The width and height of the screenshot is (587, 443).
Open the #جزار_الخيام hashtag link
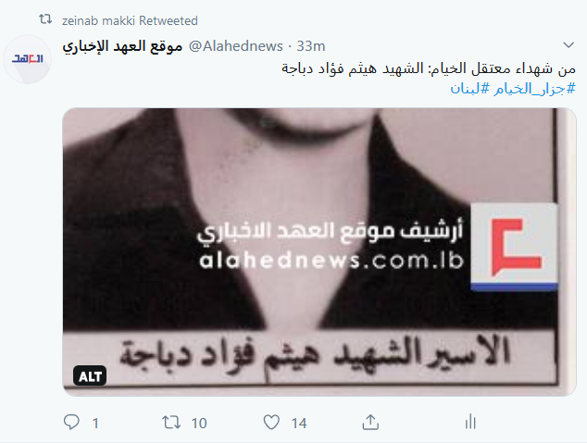click(x=534, y=89)
